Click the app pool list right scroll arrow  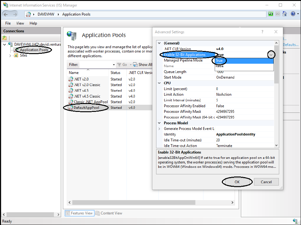click(x=232, y=202)
